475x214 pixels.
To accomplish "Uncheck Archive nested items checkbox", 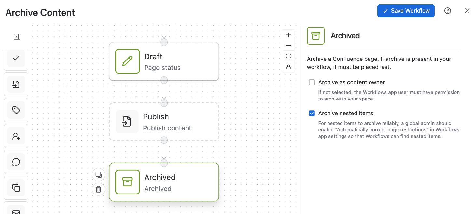I will [x=312, y=113].
